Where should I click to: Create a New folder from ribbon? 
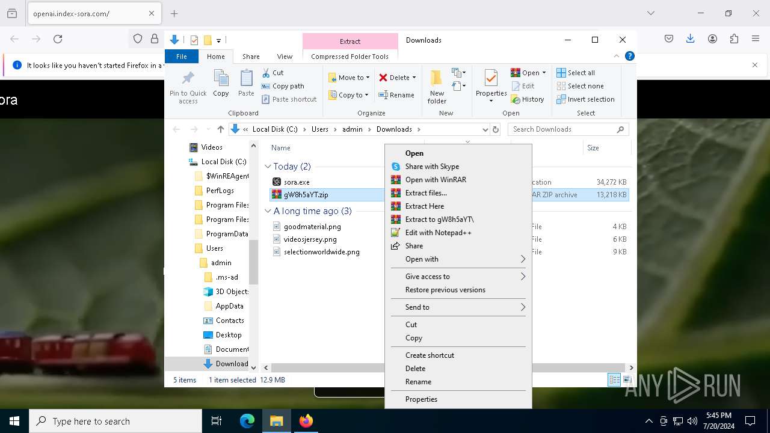[x=437, y=87]
